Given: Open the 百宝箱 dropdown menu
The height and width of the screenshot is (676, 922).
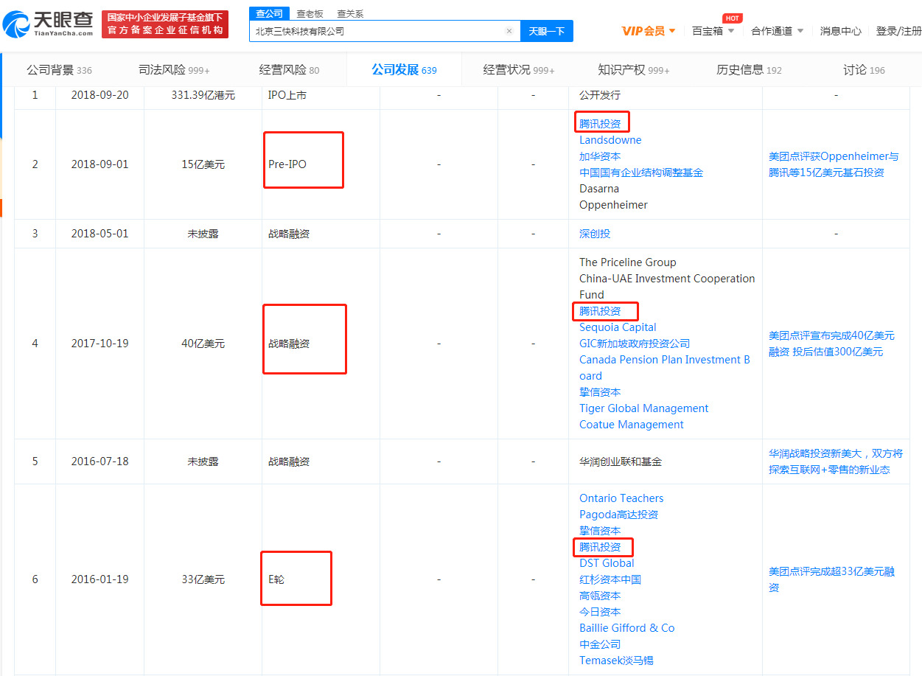Looking at the screenshot, I should point(713,31).
